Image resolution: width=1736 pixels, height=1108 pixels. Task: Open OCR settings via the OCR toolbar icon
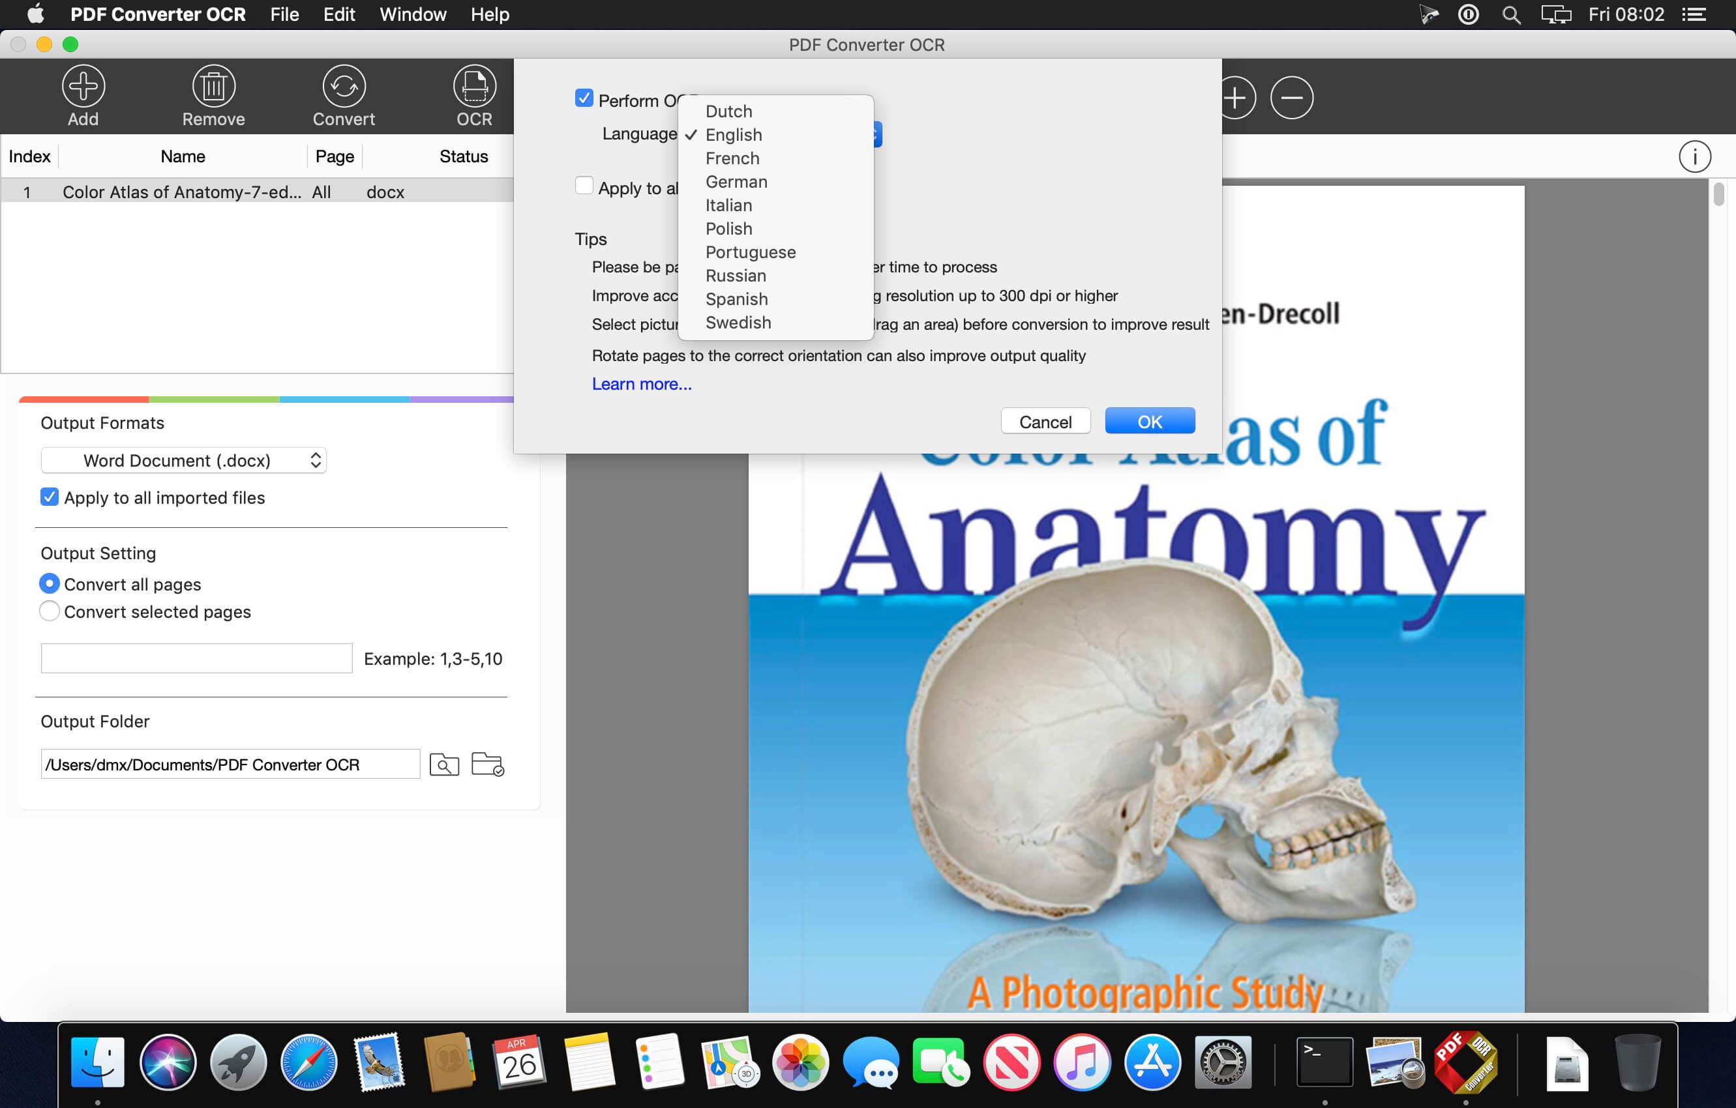(x=473, y=95)
